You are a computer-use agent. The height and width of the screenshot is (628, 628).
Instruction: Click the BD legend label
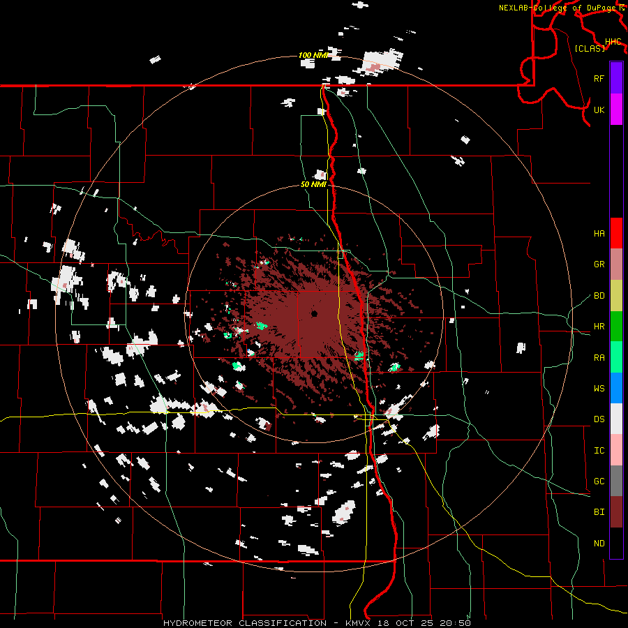click(599, 296)
